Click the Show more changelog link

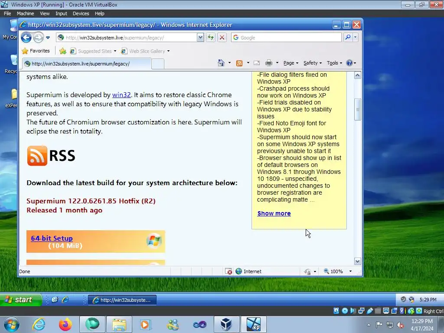(274, 213)
